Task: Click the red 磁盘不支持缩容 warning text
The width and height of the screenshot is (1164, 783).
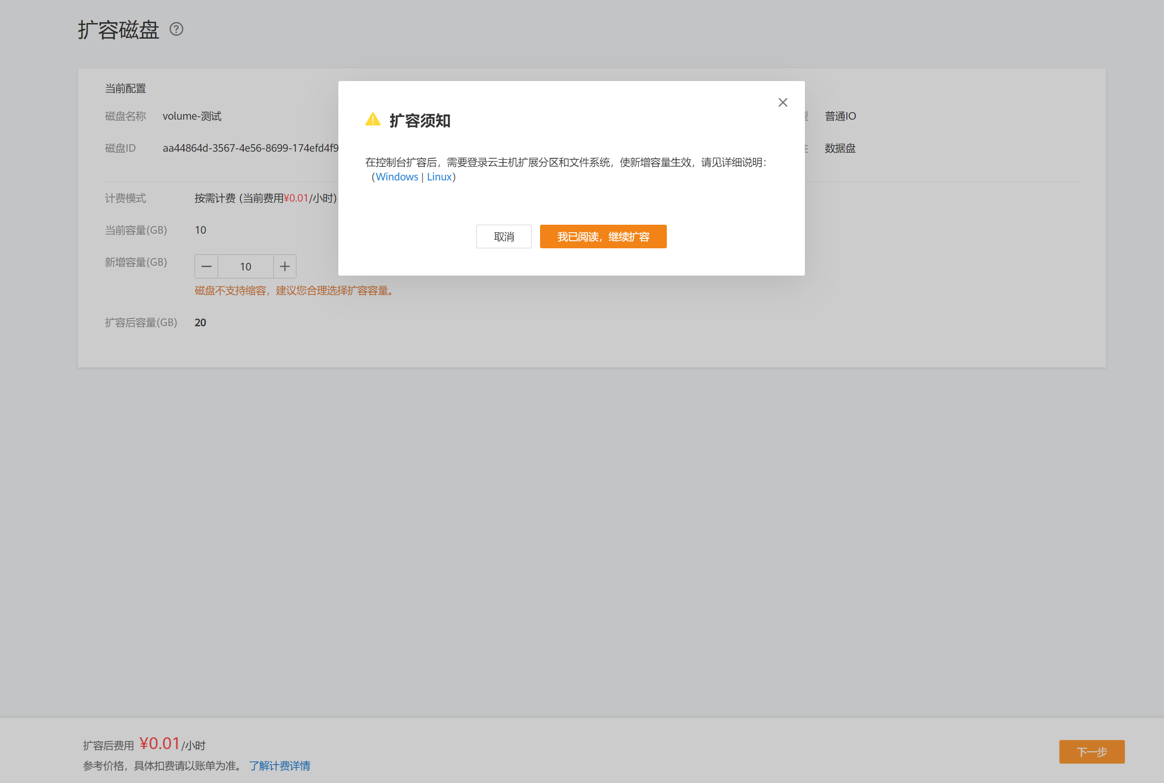Action: (x=295, y=291)
